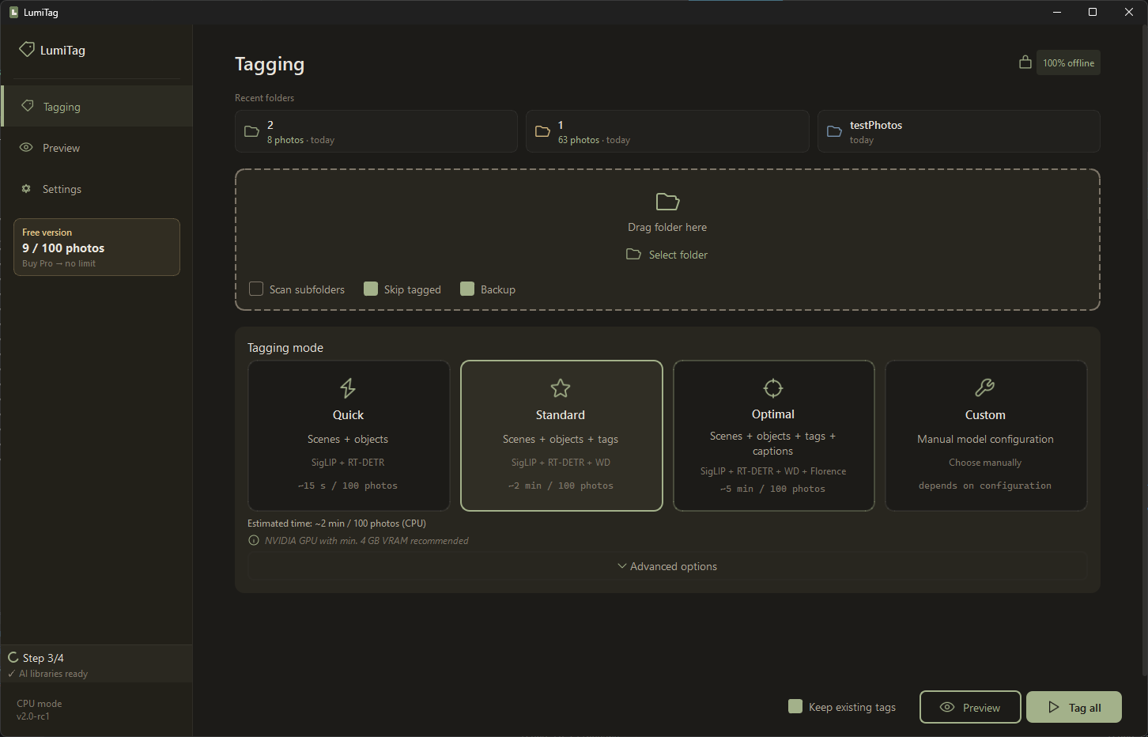Toggle the Backup checkbox

467,289
